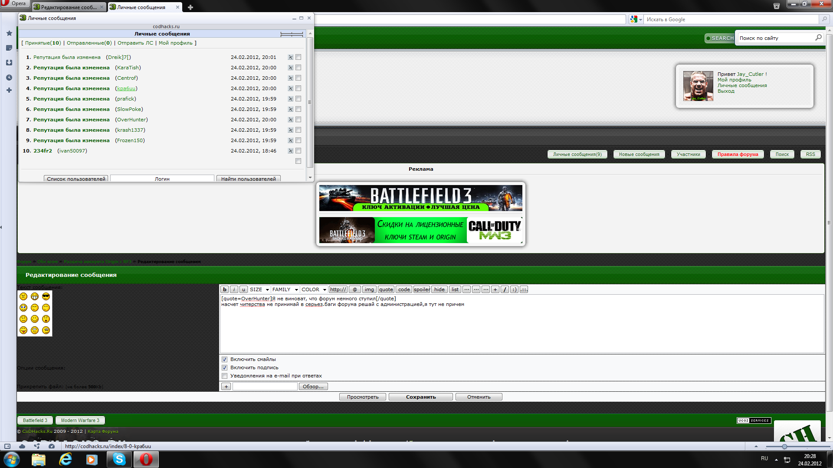
Task: Open the Принятые(10) inbox tab
Action: [43, 43]
